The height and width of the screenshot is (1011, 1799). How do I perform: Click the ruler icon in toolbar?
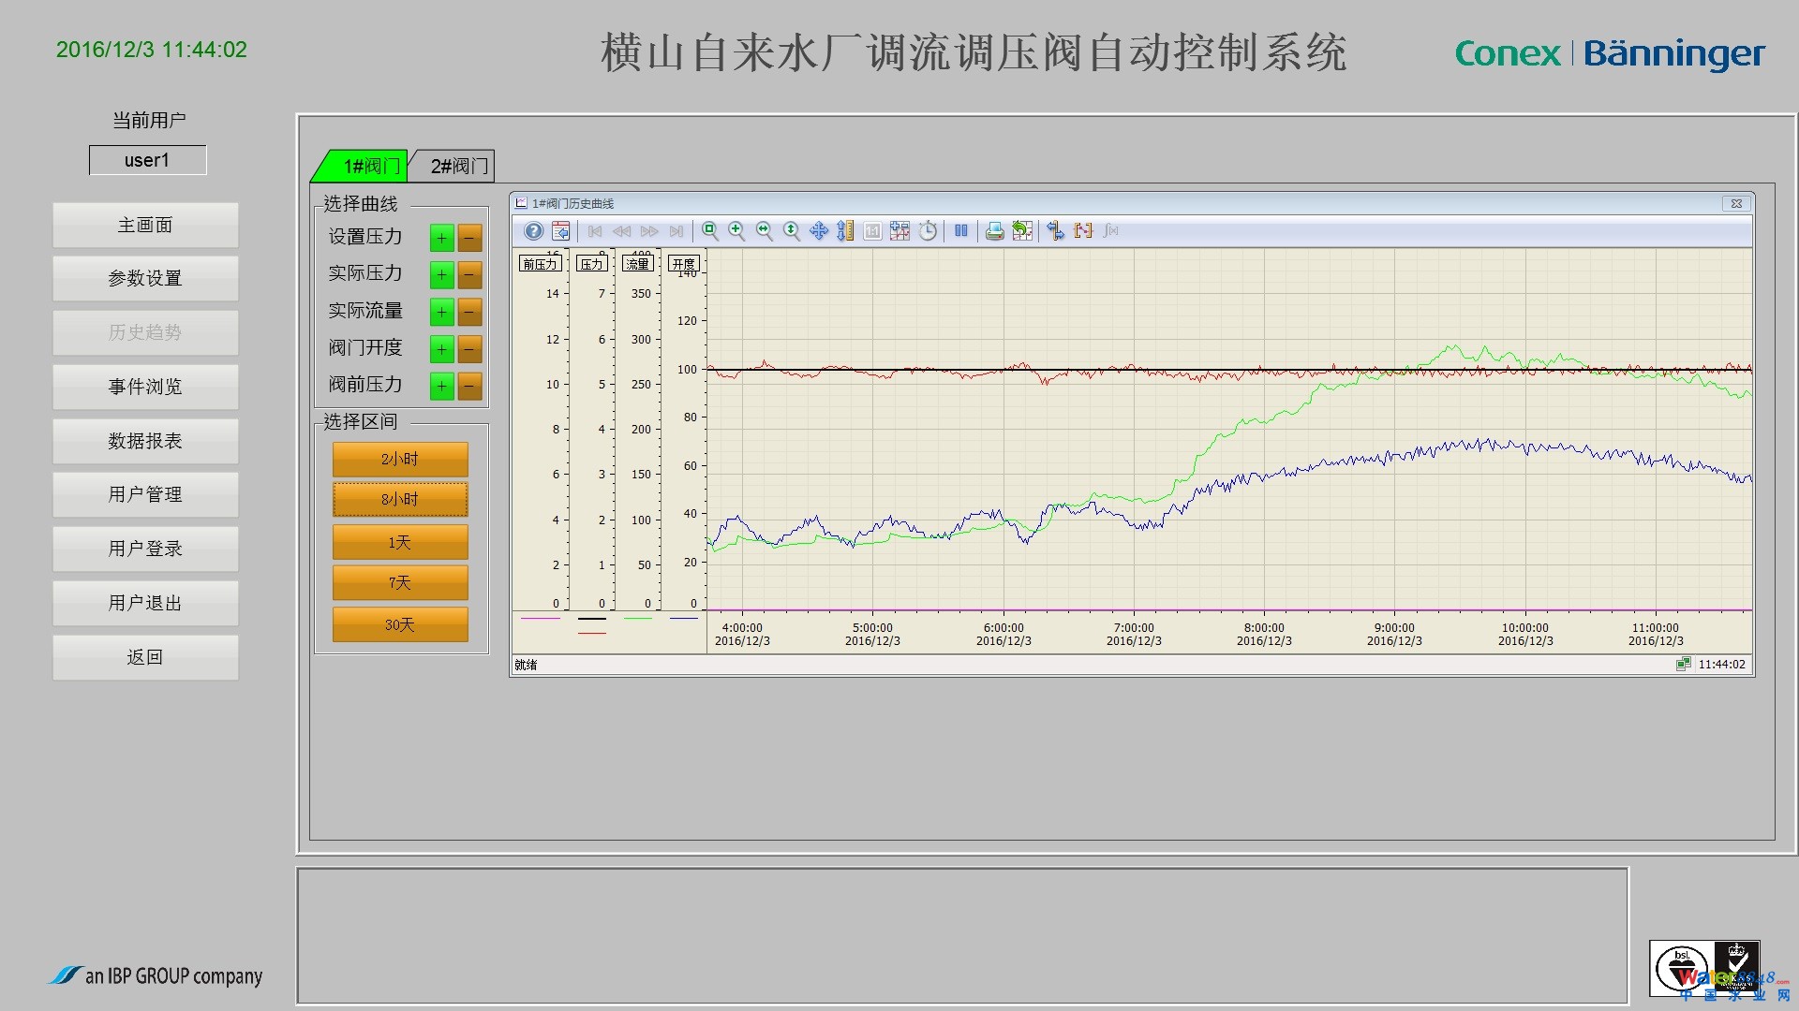click(x=845, y=231)
